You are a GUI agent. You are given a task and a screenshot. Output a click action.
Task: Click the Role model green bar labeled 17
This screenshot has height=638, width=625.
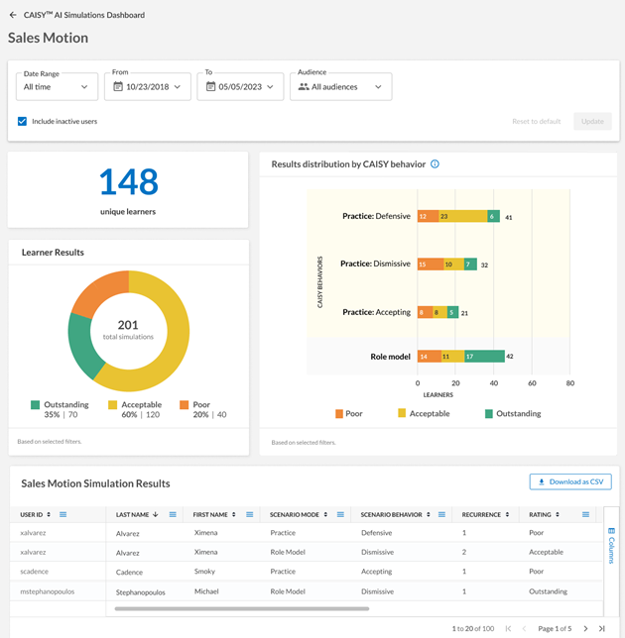pyautogui.click(x=484, y=357)
